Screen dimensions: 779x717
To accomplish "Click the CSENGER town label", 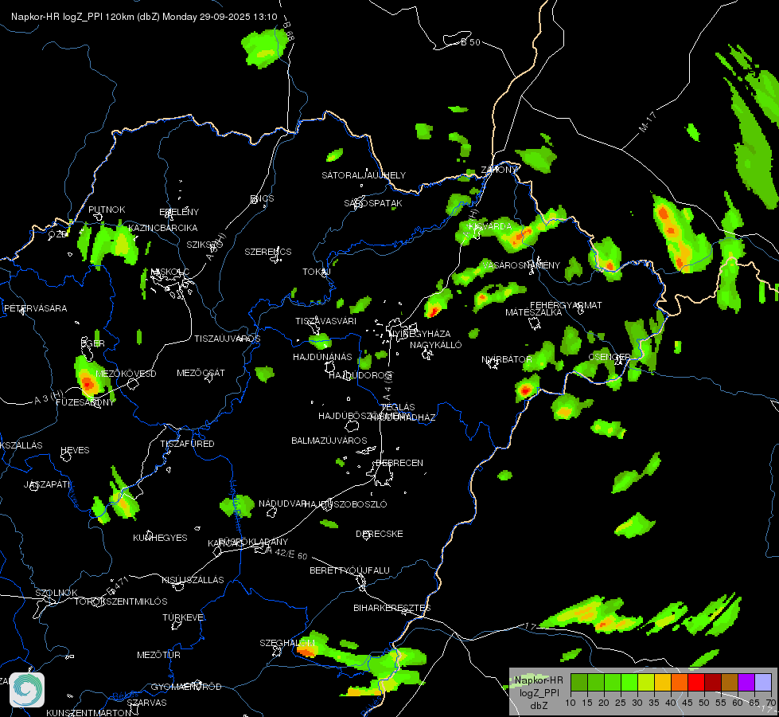I will coord(610,357).
